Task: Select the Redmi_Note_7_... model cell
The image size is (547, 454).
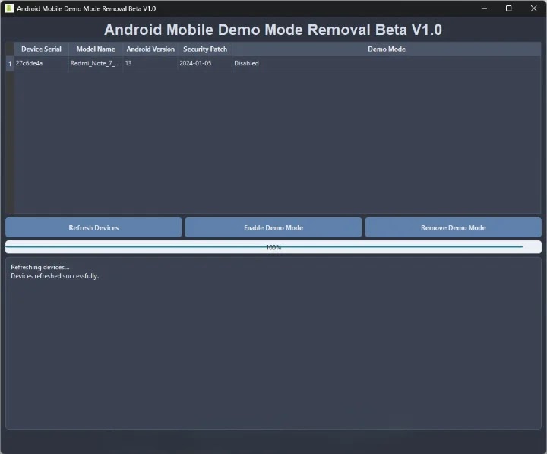Action: (x=96, y=64)
